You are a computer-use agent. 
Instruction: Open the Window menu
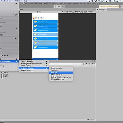(18, 1)
